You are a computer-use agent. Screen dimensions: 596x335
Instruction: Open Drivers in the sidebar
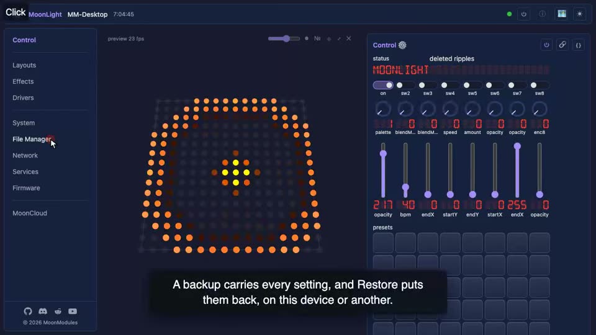point(23,97)
